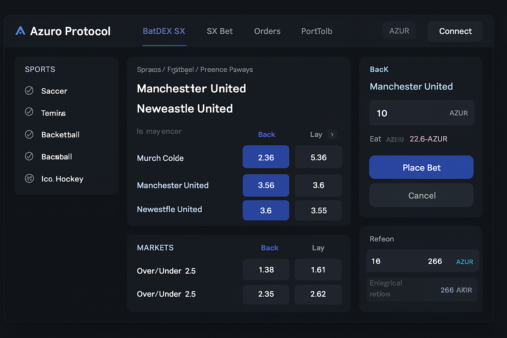Toggle the Soccer check circle
Viewport: 507px width, 338px height.
tap(29, 90)
